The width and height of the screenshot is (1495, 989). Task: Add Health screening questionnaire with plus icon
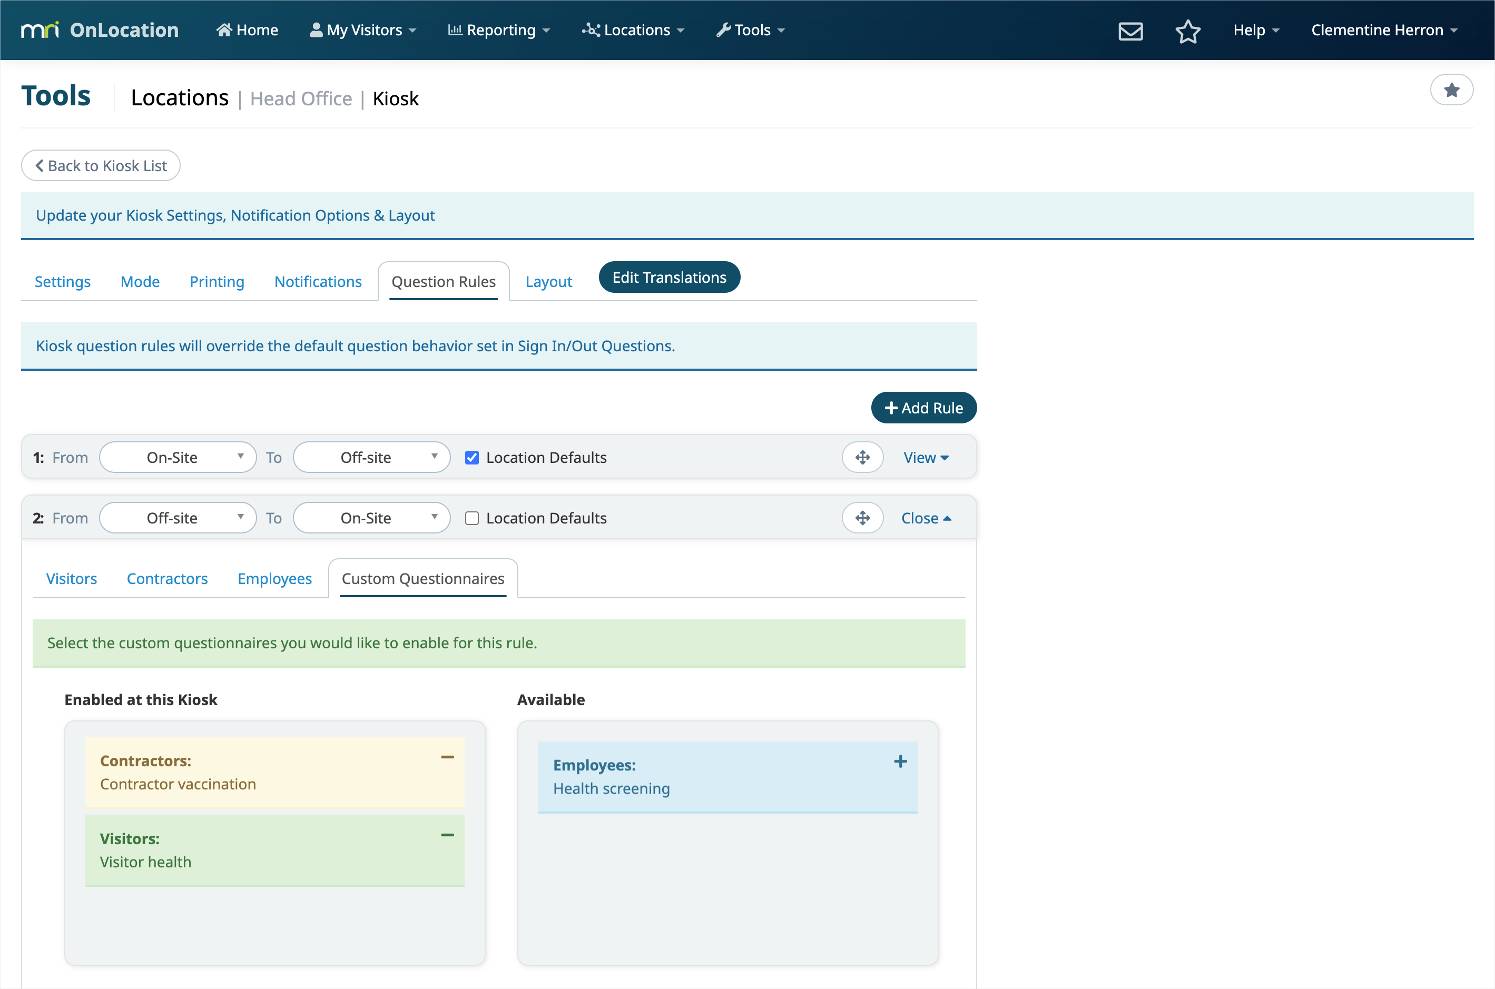pyautogui.click(x=900, y=761)
